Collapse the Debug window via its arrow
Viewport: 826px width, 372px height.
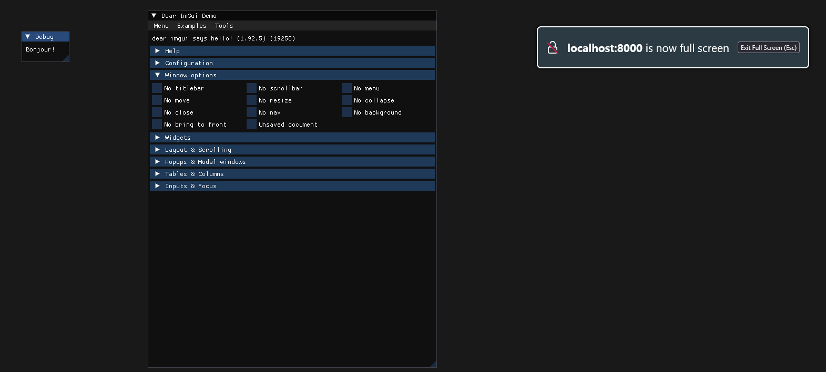point(28,37)
